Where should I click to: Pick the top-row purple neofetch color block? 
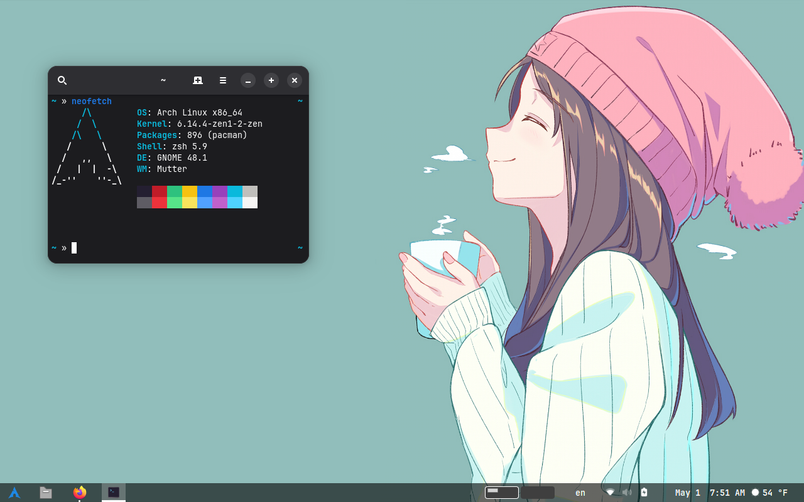point(220,191)
